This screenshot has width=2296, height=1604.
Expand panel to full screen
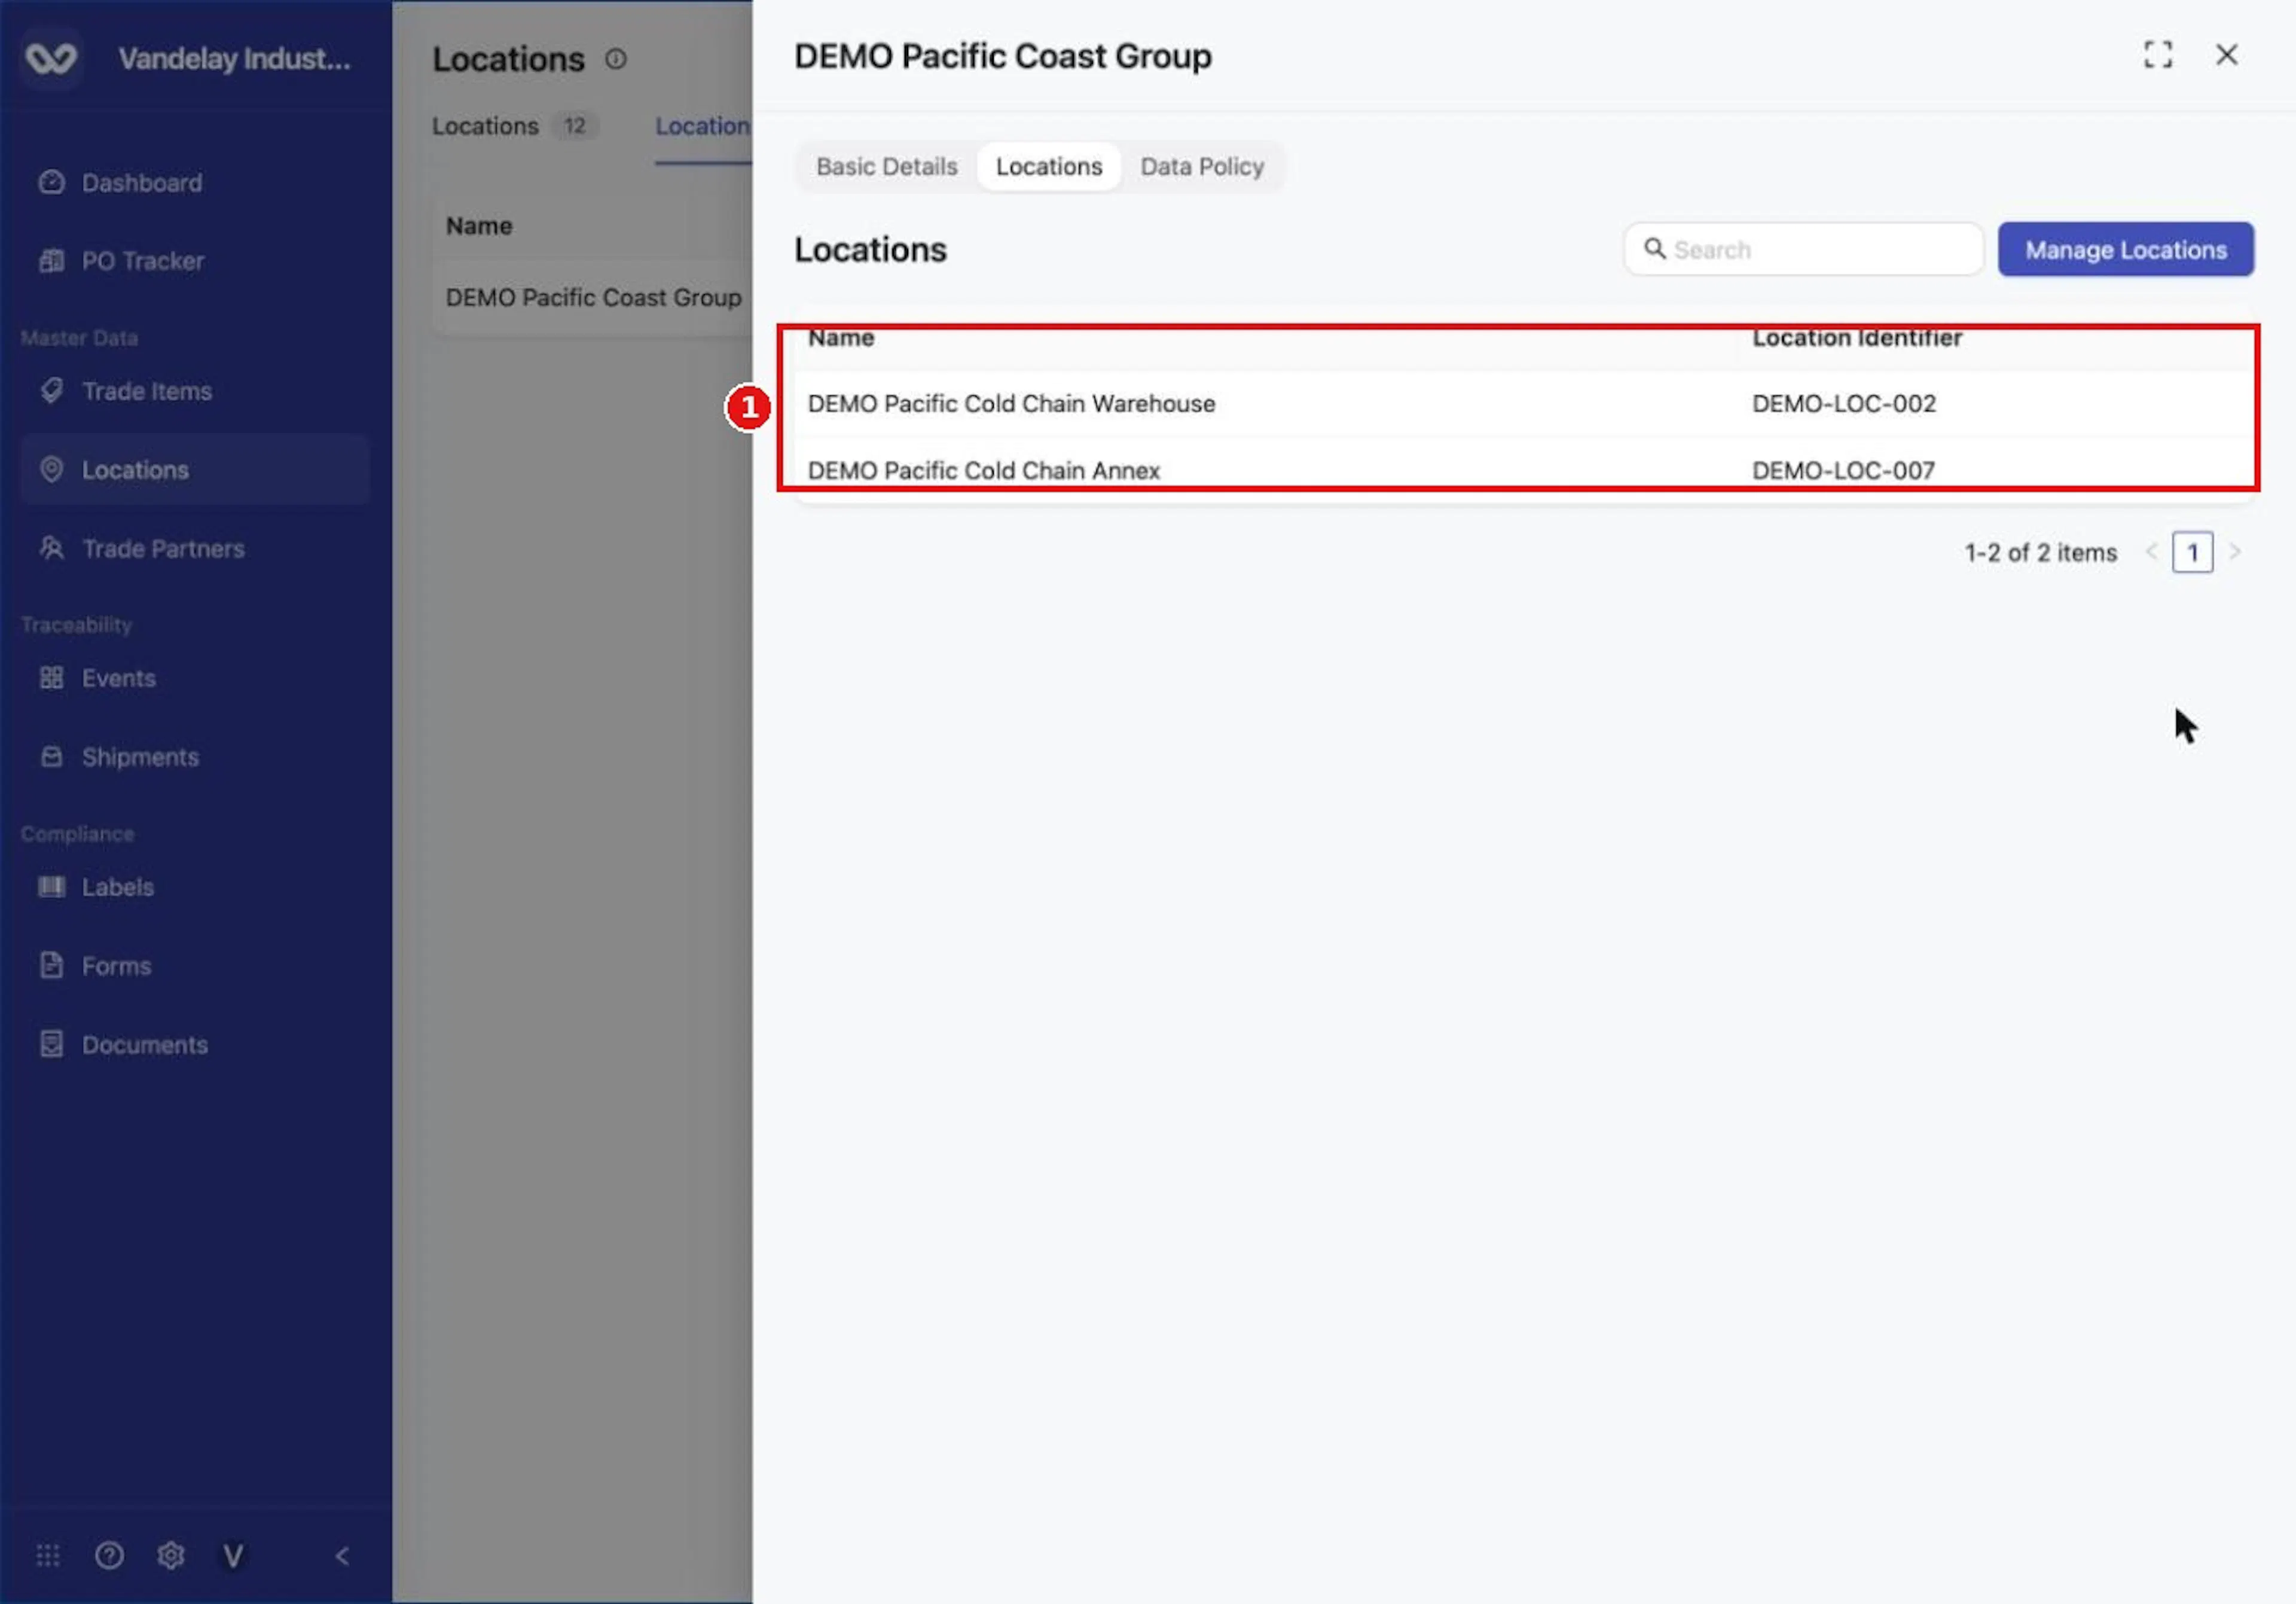[x=2158, y=55]
